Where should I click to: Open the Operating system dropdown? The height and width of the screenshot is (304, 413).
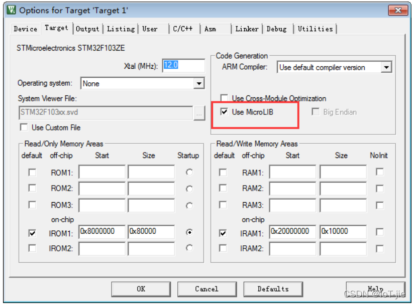pos(199,84)
